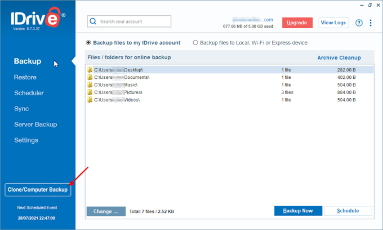Open Server Backup in the sidebar
This screenshot has height=230, width=383.
coord(35,125)
